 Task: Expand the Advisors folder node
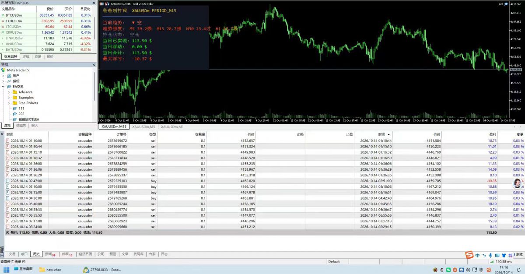tap(9, 92)
